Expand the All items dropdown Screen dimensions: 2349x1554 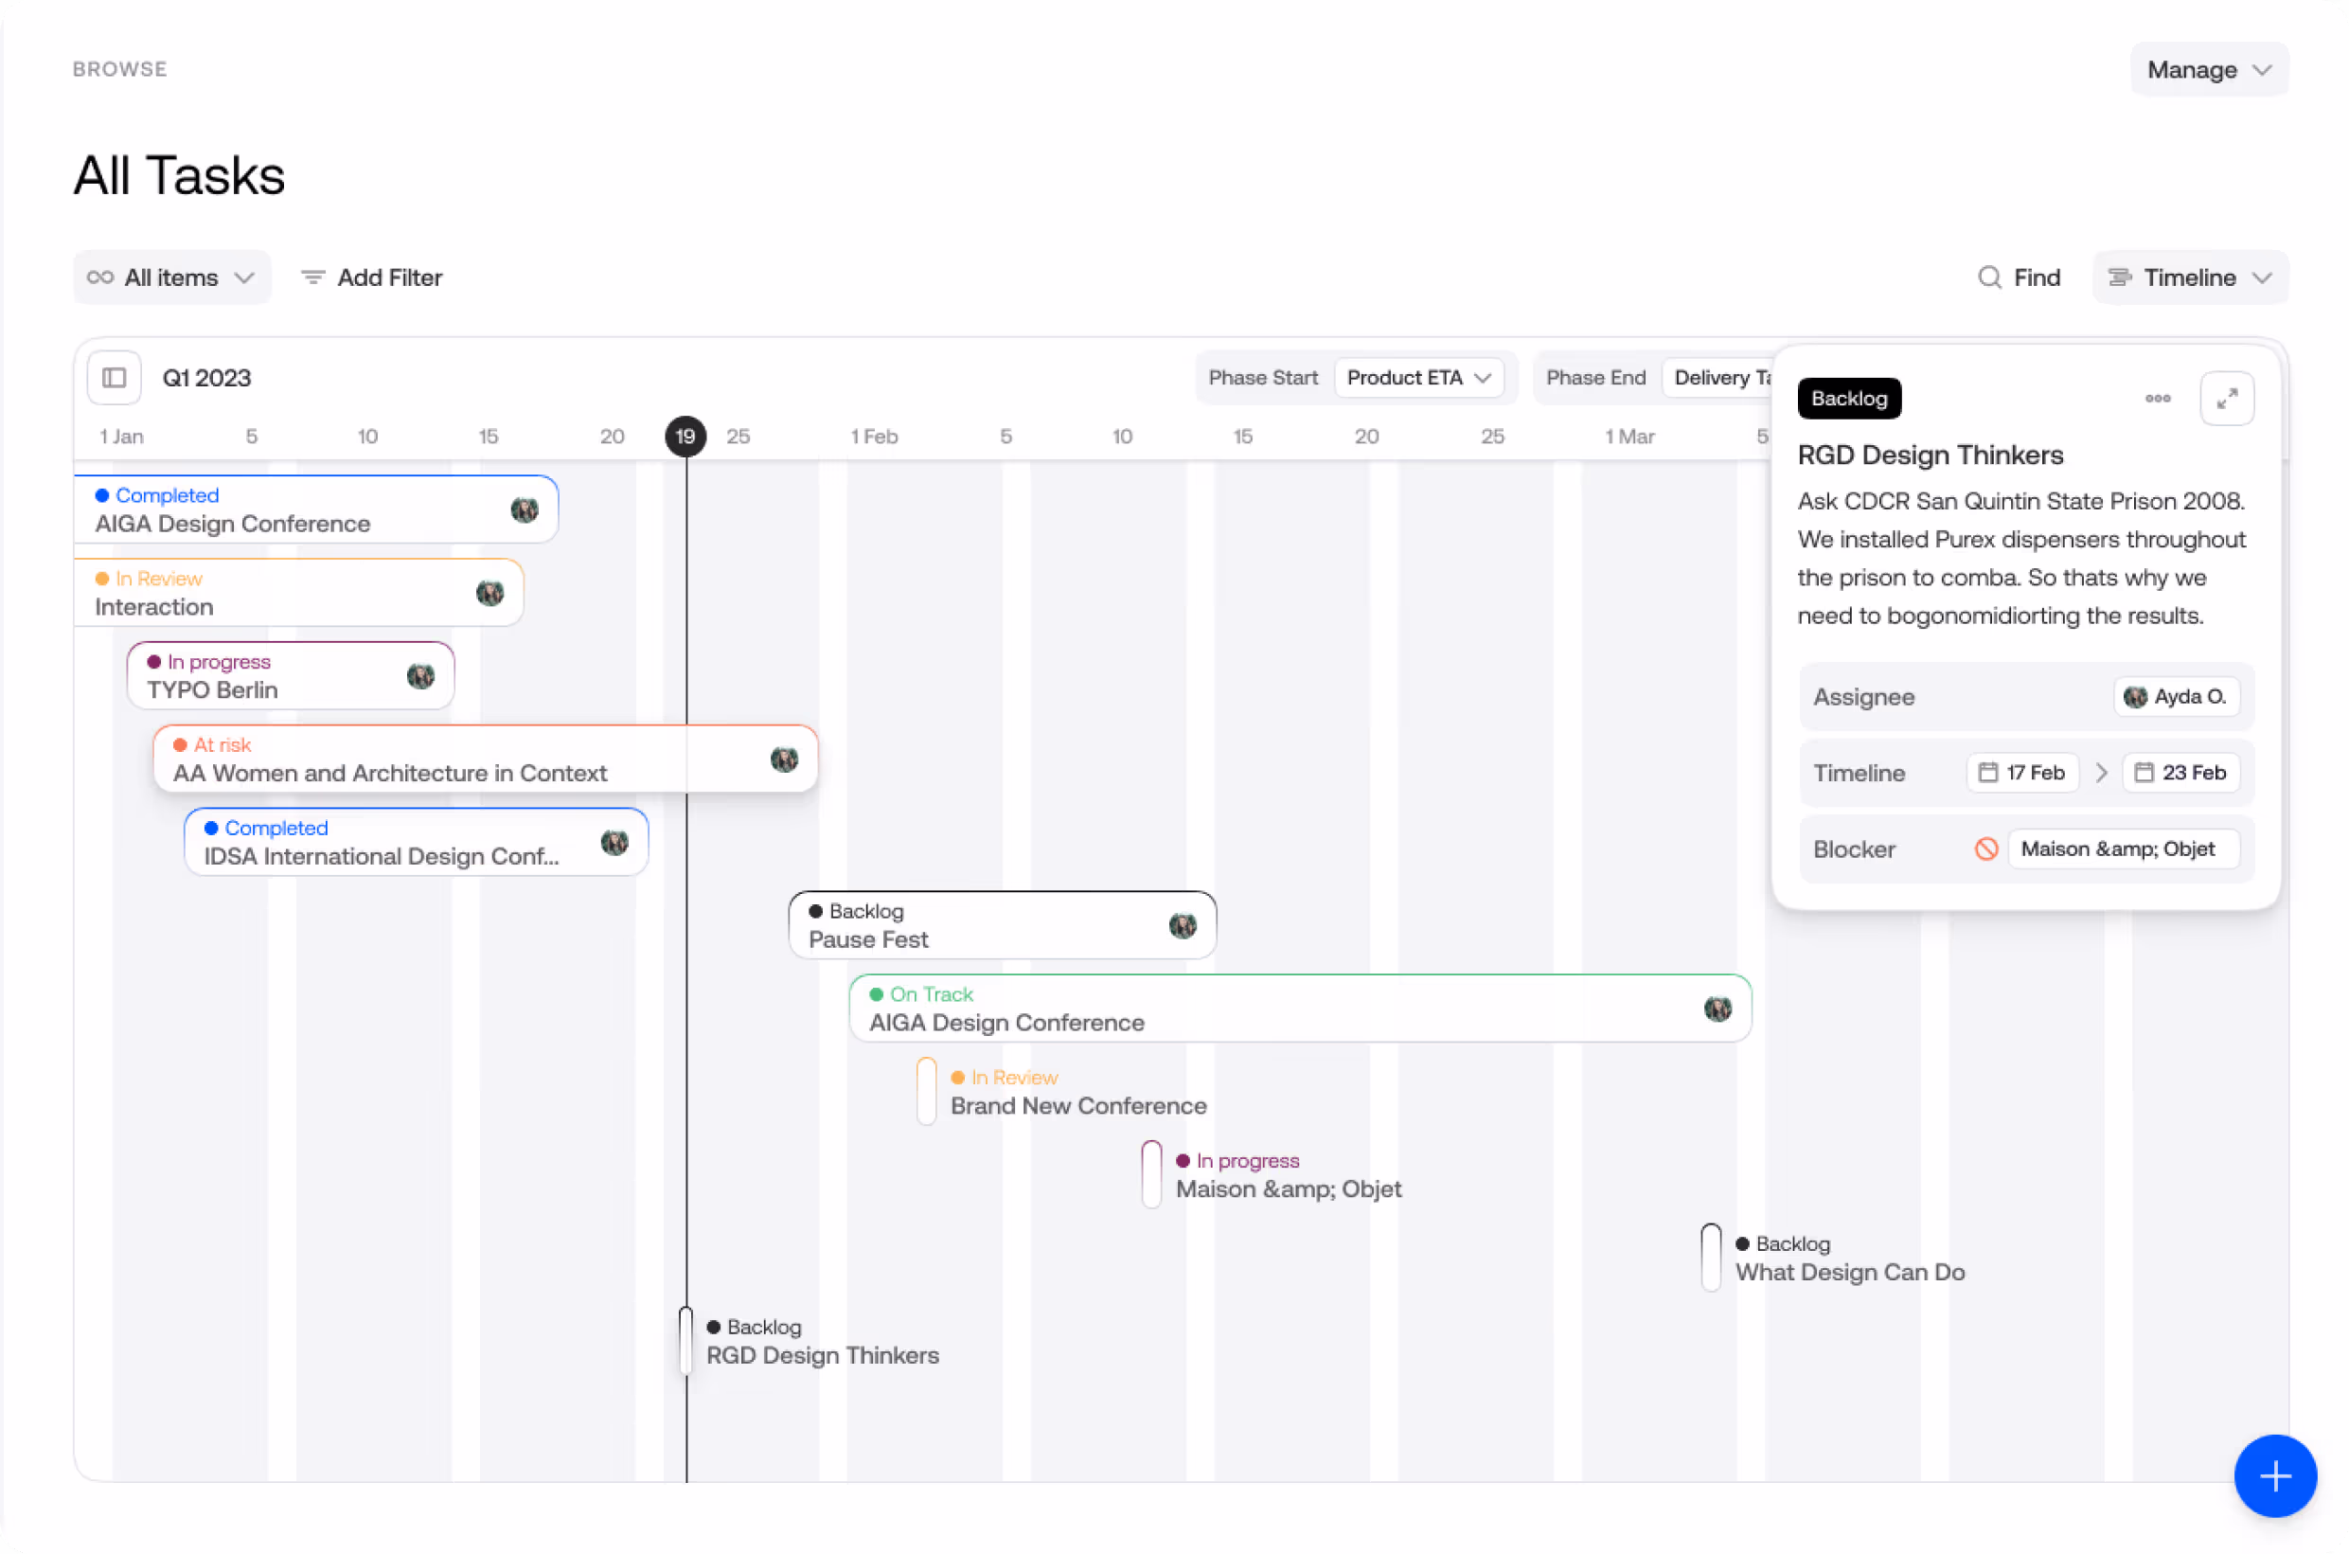coord(171,277)
